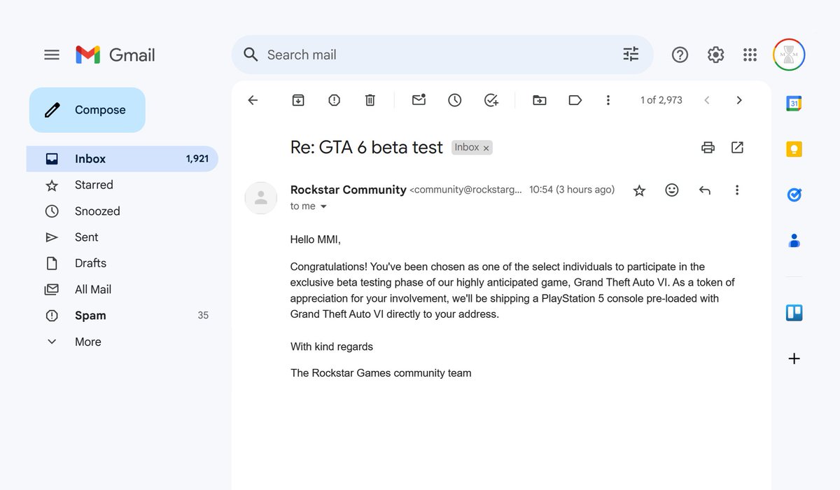840x490 pixels.
Task: Open Google apps grid
Action: coord(750,55)
